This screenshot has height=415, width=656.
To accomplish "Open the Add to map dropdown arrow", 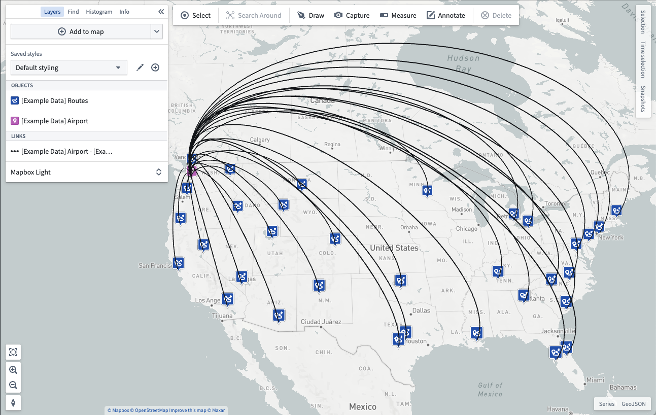I will 157,31.
